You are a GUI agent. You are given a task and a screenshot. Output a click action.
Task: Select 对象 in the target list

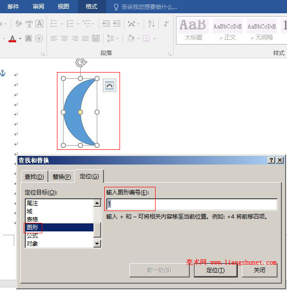(x=59, y=244)
